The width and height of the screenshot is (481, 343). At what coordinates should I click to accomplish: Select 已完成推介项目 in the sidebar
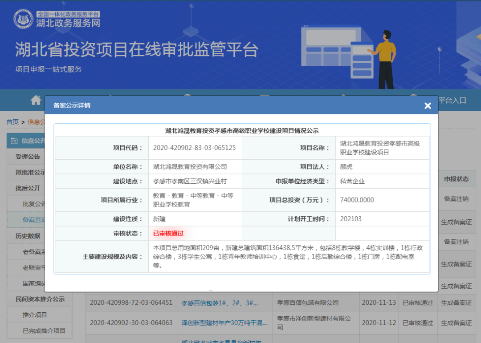44,331
